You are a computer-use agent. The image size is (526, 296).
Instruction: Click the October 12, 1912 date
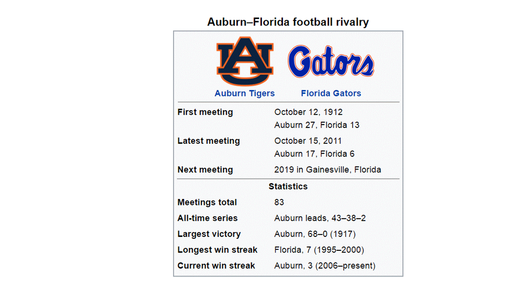[308, 112]
